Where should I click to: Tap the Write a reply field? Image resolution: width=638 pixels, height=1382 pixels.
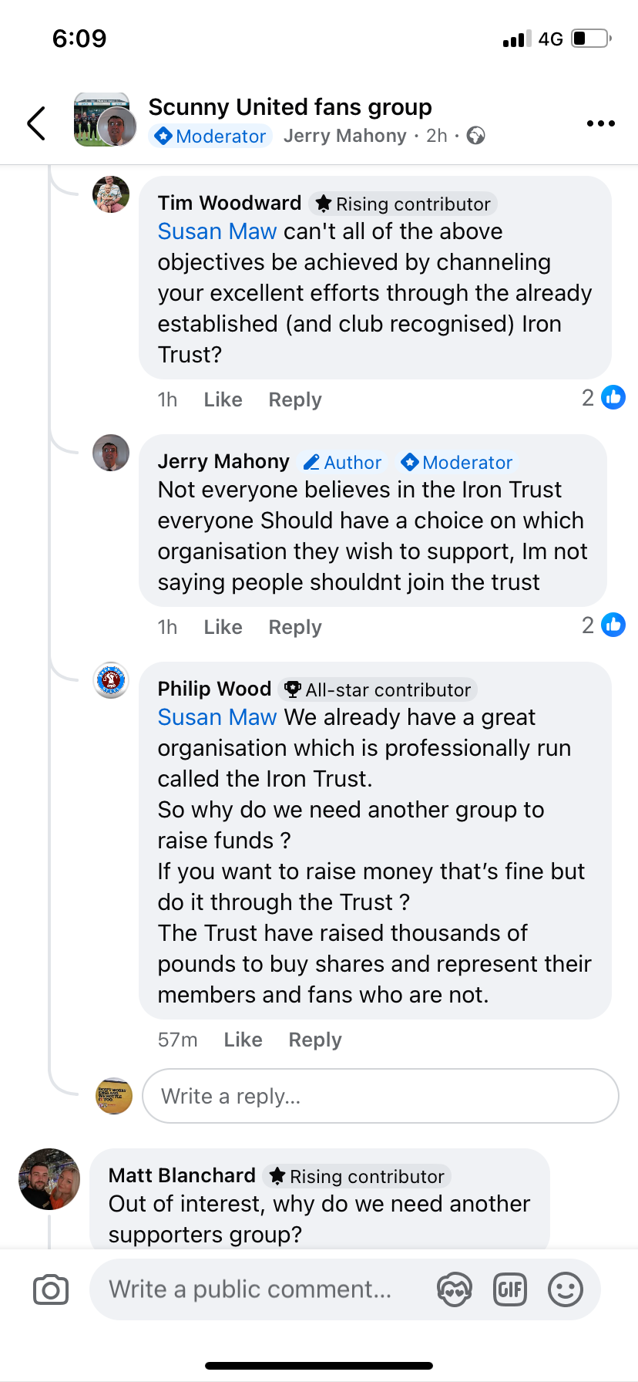(380, 1096)
